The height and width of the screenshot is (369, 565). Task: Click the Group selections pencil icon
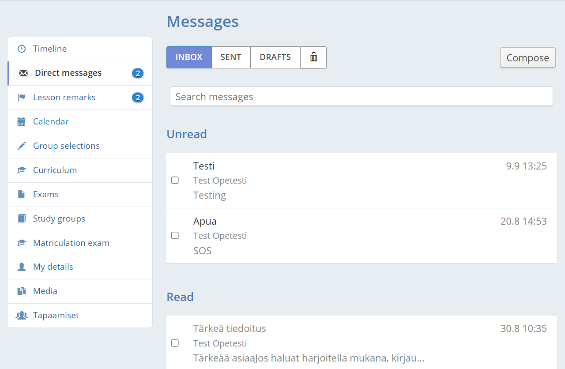tap(21, 146)
